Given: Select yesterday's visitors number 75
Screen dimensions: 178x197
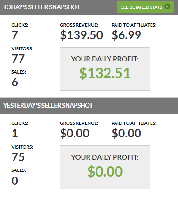Looking at the screenshot, I should (18, 157).
